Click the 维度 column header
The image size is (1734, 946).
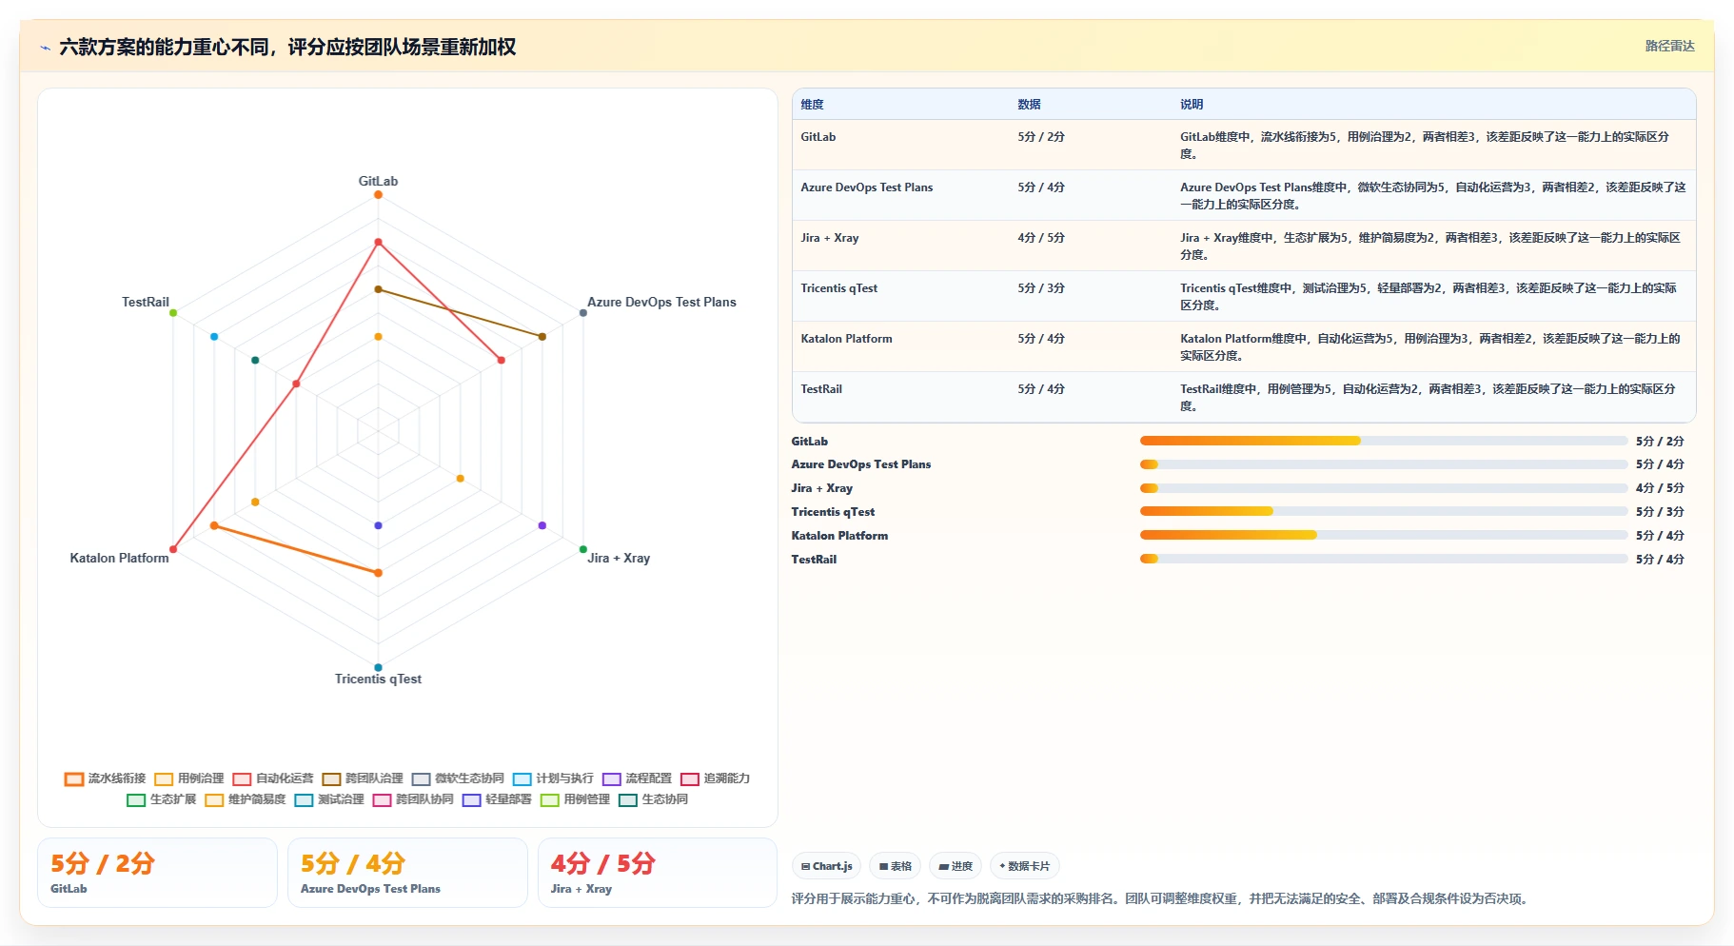[812, 105]
